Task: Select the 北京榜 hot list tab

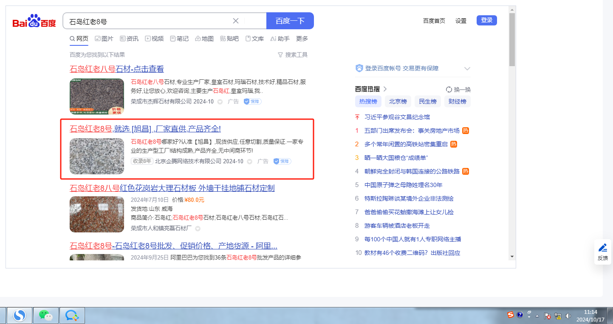Action: coord(398,101)
